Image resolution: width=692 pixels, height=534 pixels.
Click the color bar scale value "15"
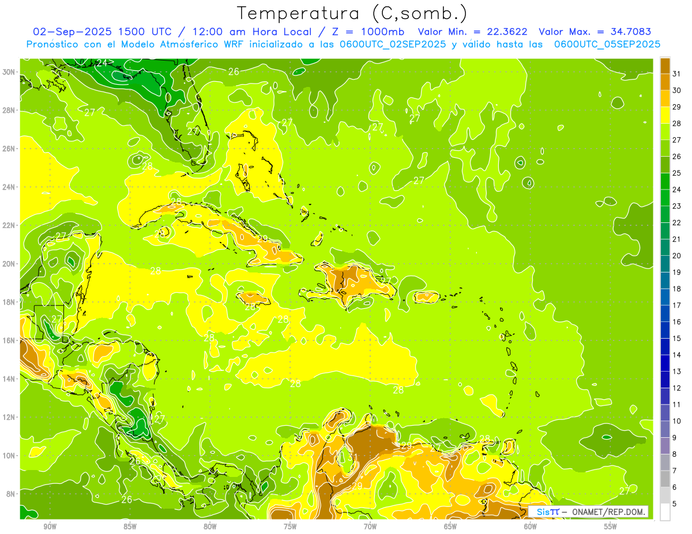click(677, 338)
